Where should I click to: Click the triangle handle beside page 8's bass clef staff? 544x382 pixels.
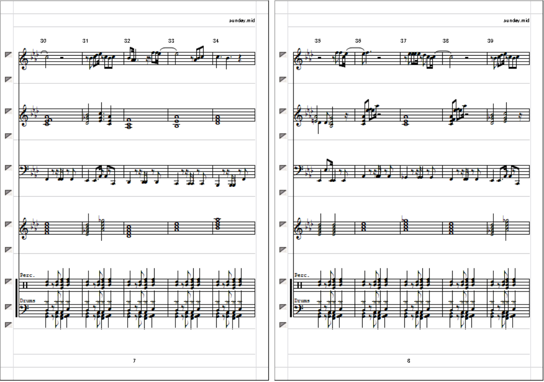(x=283, y=167)
